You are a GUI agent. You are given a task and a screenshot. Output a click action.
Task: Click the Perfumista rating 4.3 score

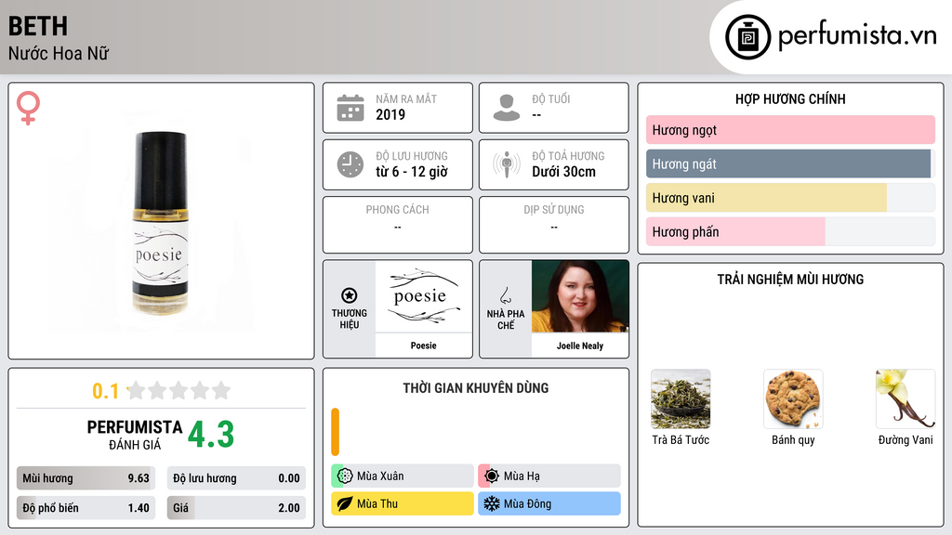[x=211, y=435]
